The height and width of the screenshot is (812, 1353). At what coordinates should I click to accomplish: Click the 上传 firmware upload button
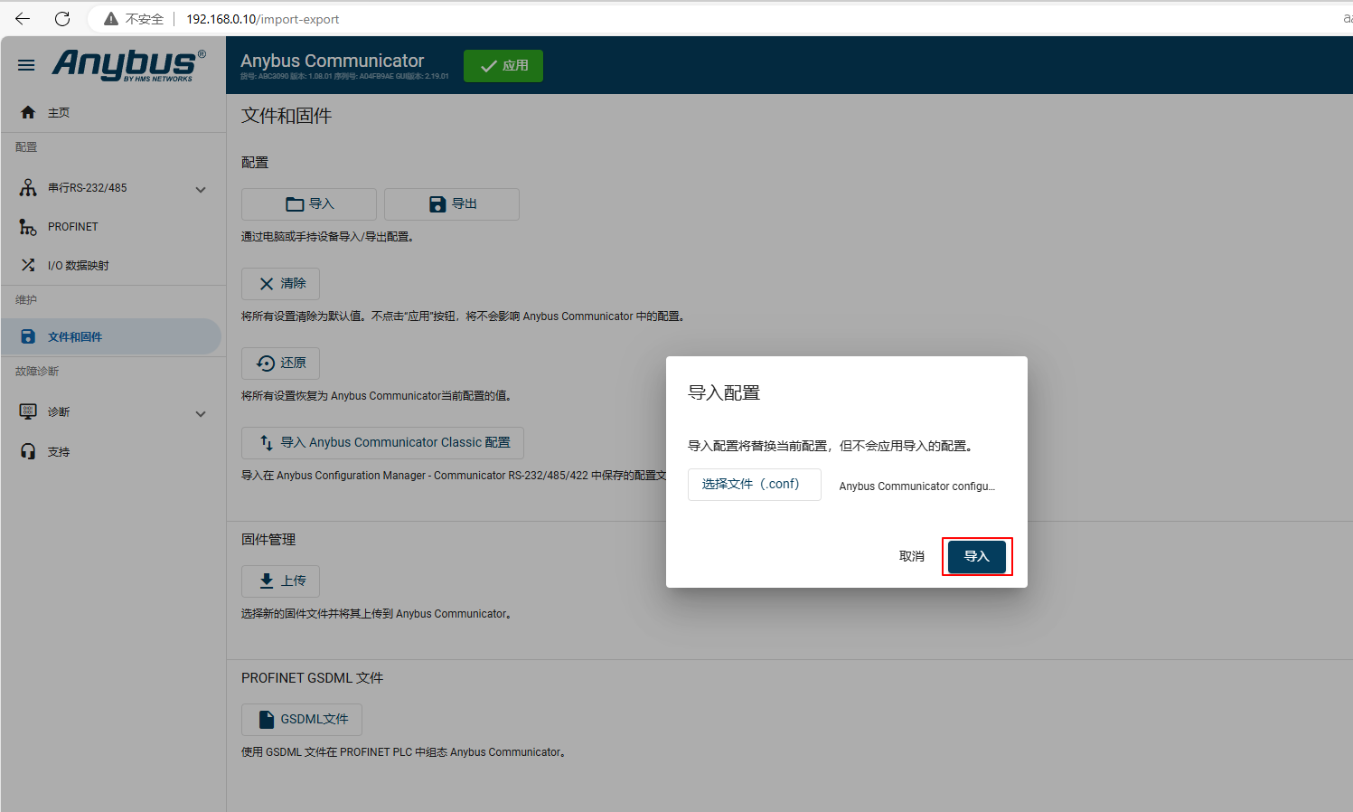pyautogui.click(x=280, y=581)
